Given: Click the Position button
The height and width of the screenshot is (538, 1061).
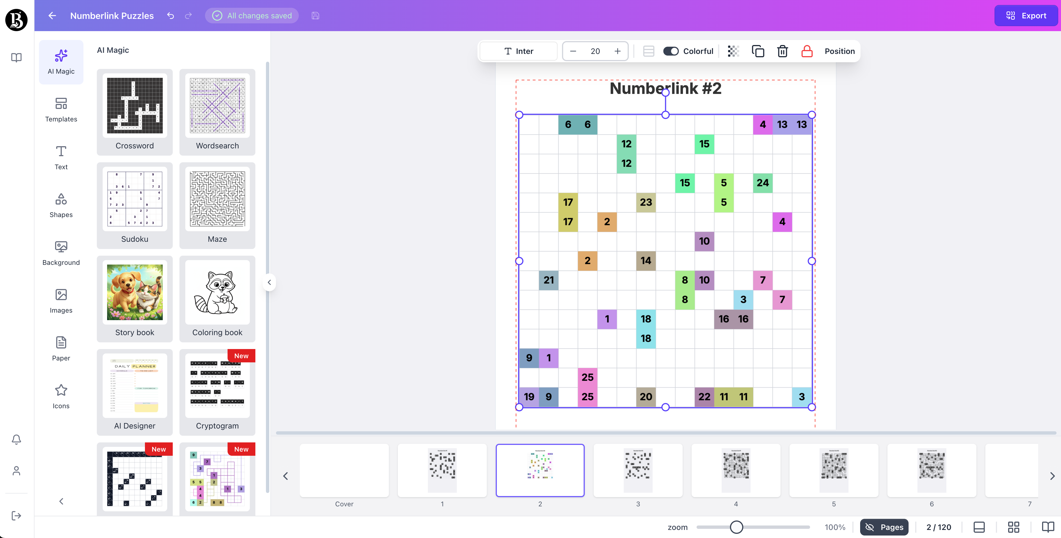Looking at the screenshot, I should click(839, 51).
